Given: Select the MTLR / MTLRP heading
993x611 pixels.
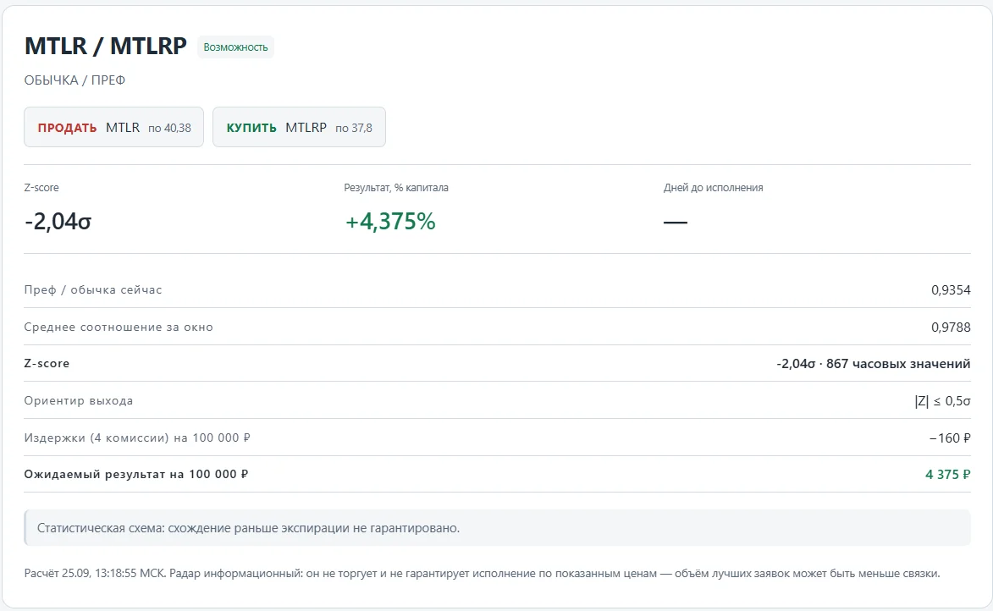Looking at the screenshot, I should click(106, 47).
